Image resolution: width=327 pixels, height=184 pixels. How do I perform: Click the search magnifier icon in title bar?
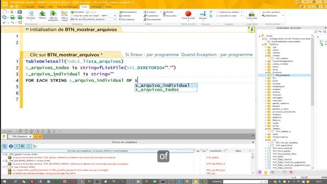[302, 7]
